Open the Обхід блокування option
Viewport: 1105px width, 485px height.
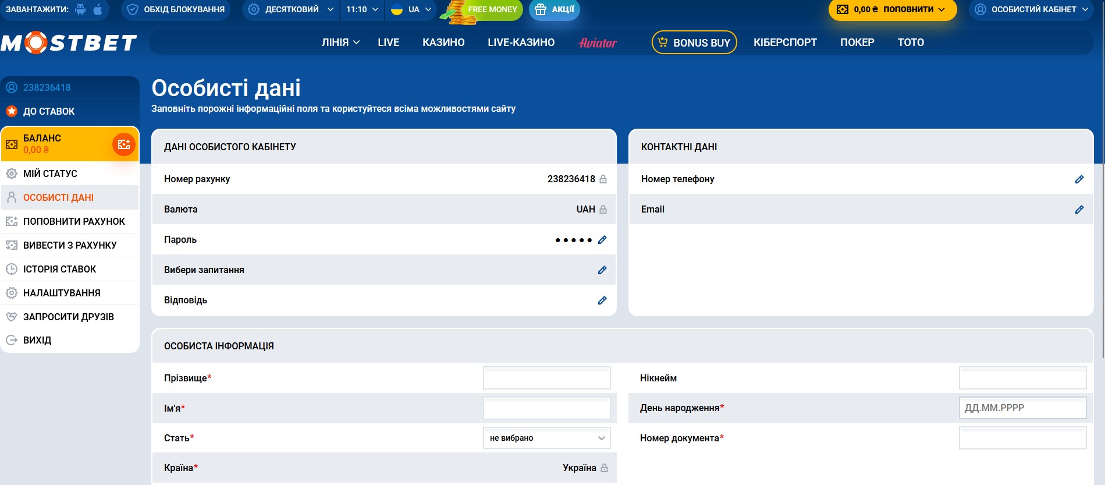[176, 9]
